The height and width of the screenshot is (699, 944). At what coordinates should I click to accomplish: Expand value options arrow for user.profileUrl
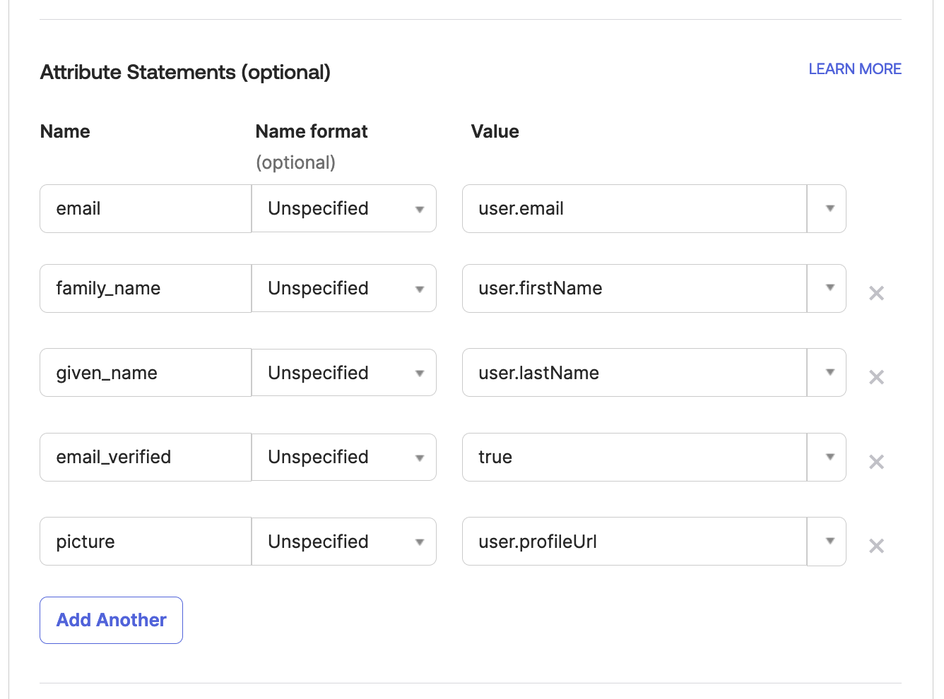tap(827, 542)
